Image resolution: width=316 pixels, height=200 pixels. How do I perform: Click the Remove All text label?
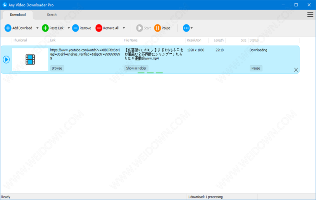(111, 28)
